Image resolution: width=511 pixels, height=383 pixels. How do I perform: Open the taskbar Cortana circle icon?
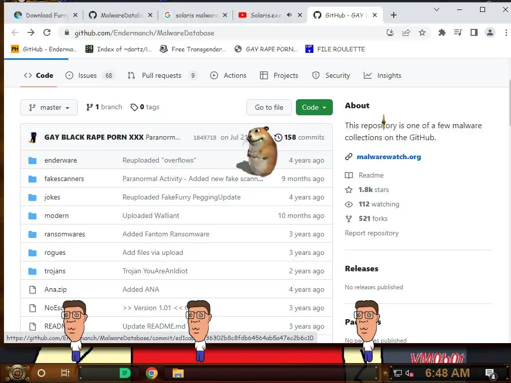click(41, 373)
